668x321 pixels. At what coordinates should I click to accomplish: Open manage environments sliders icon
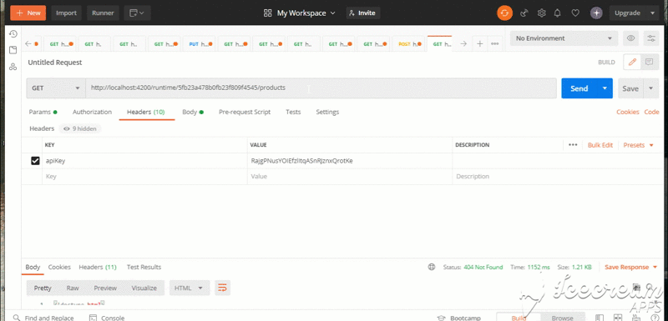coord(651,38)
